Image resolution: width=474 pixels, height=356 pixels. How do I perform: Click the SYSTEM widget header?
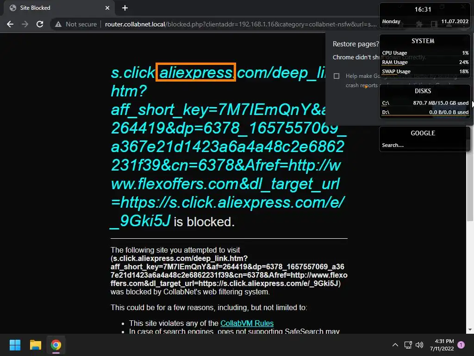423,41
